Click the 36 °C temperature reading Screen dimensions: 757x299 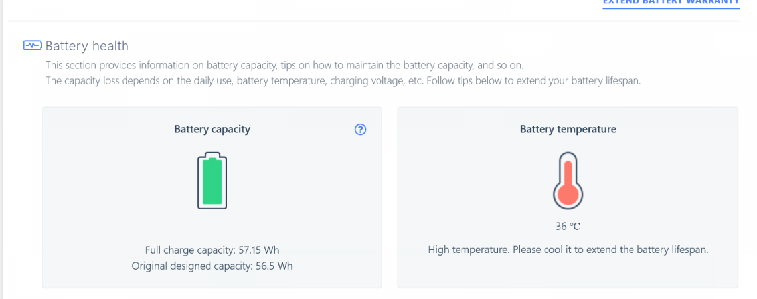[568, 226]
